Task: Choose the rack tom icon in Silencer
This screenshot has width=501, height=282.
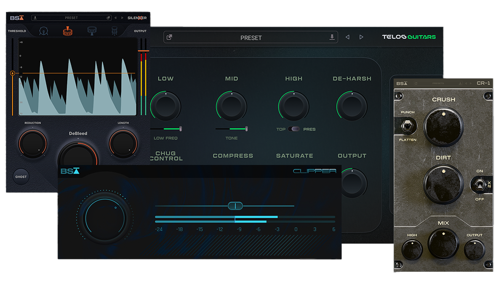Action: [91, 31]
